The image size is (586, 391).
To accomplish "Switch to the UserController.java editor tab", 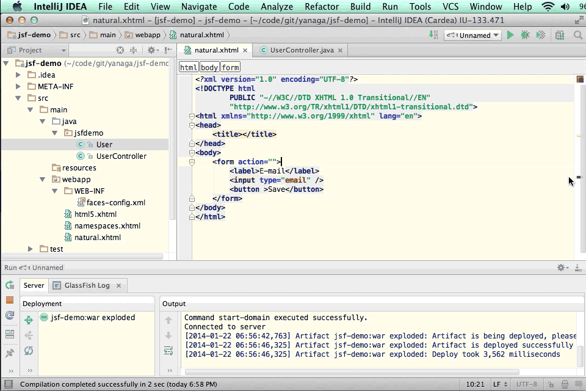I will (302, 50).
